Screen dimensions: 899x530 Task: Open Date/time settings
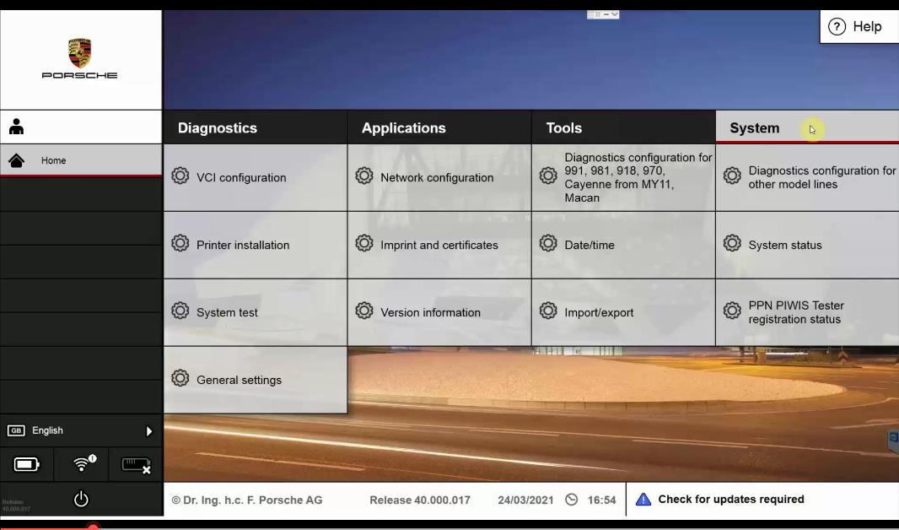pos(589,245)
